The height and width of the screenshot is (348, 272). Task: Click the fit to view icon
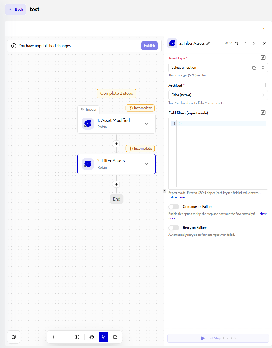pos(77,337)
